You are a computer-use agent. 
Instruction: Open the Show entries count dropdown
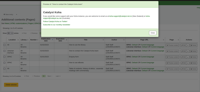[10, 33]
